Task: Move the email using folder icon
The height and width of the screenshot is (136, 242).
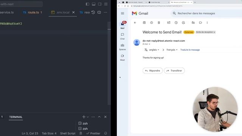Action: tap(193, 23)
